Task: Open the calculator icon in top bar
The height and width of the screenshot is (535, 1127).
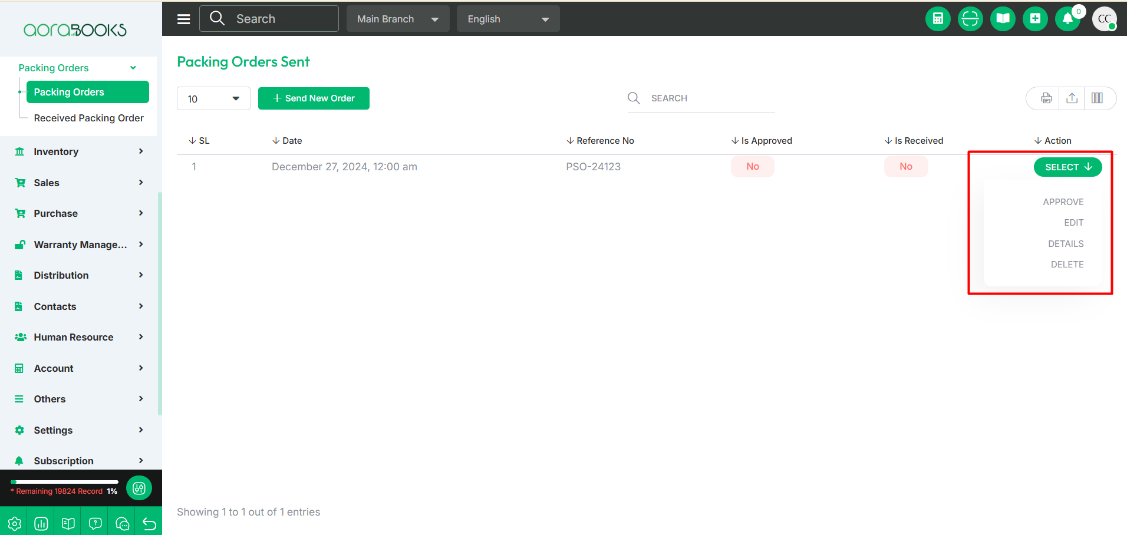Action: pyautogui.click(x=937, y=19)
